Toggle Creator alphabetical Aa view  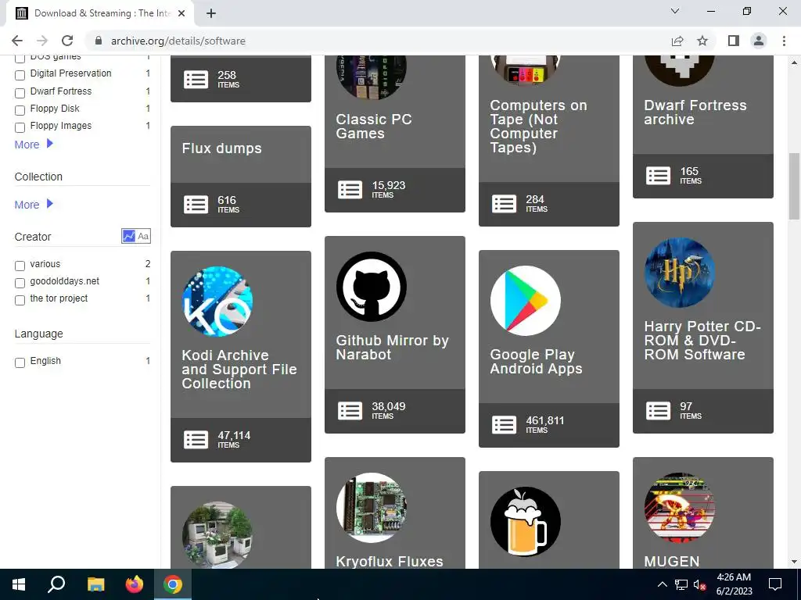pyautogui.click(x=143, y=236)
